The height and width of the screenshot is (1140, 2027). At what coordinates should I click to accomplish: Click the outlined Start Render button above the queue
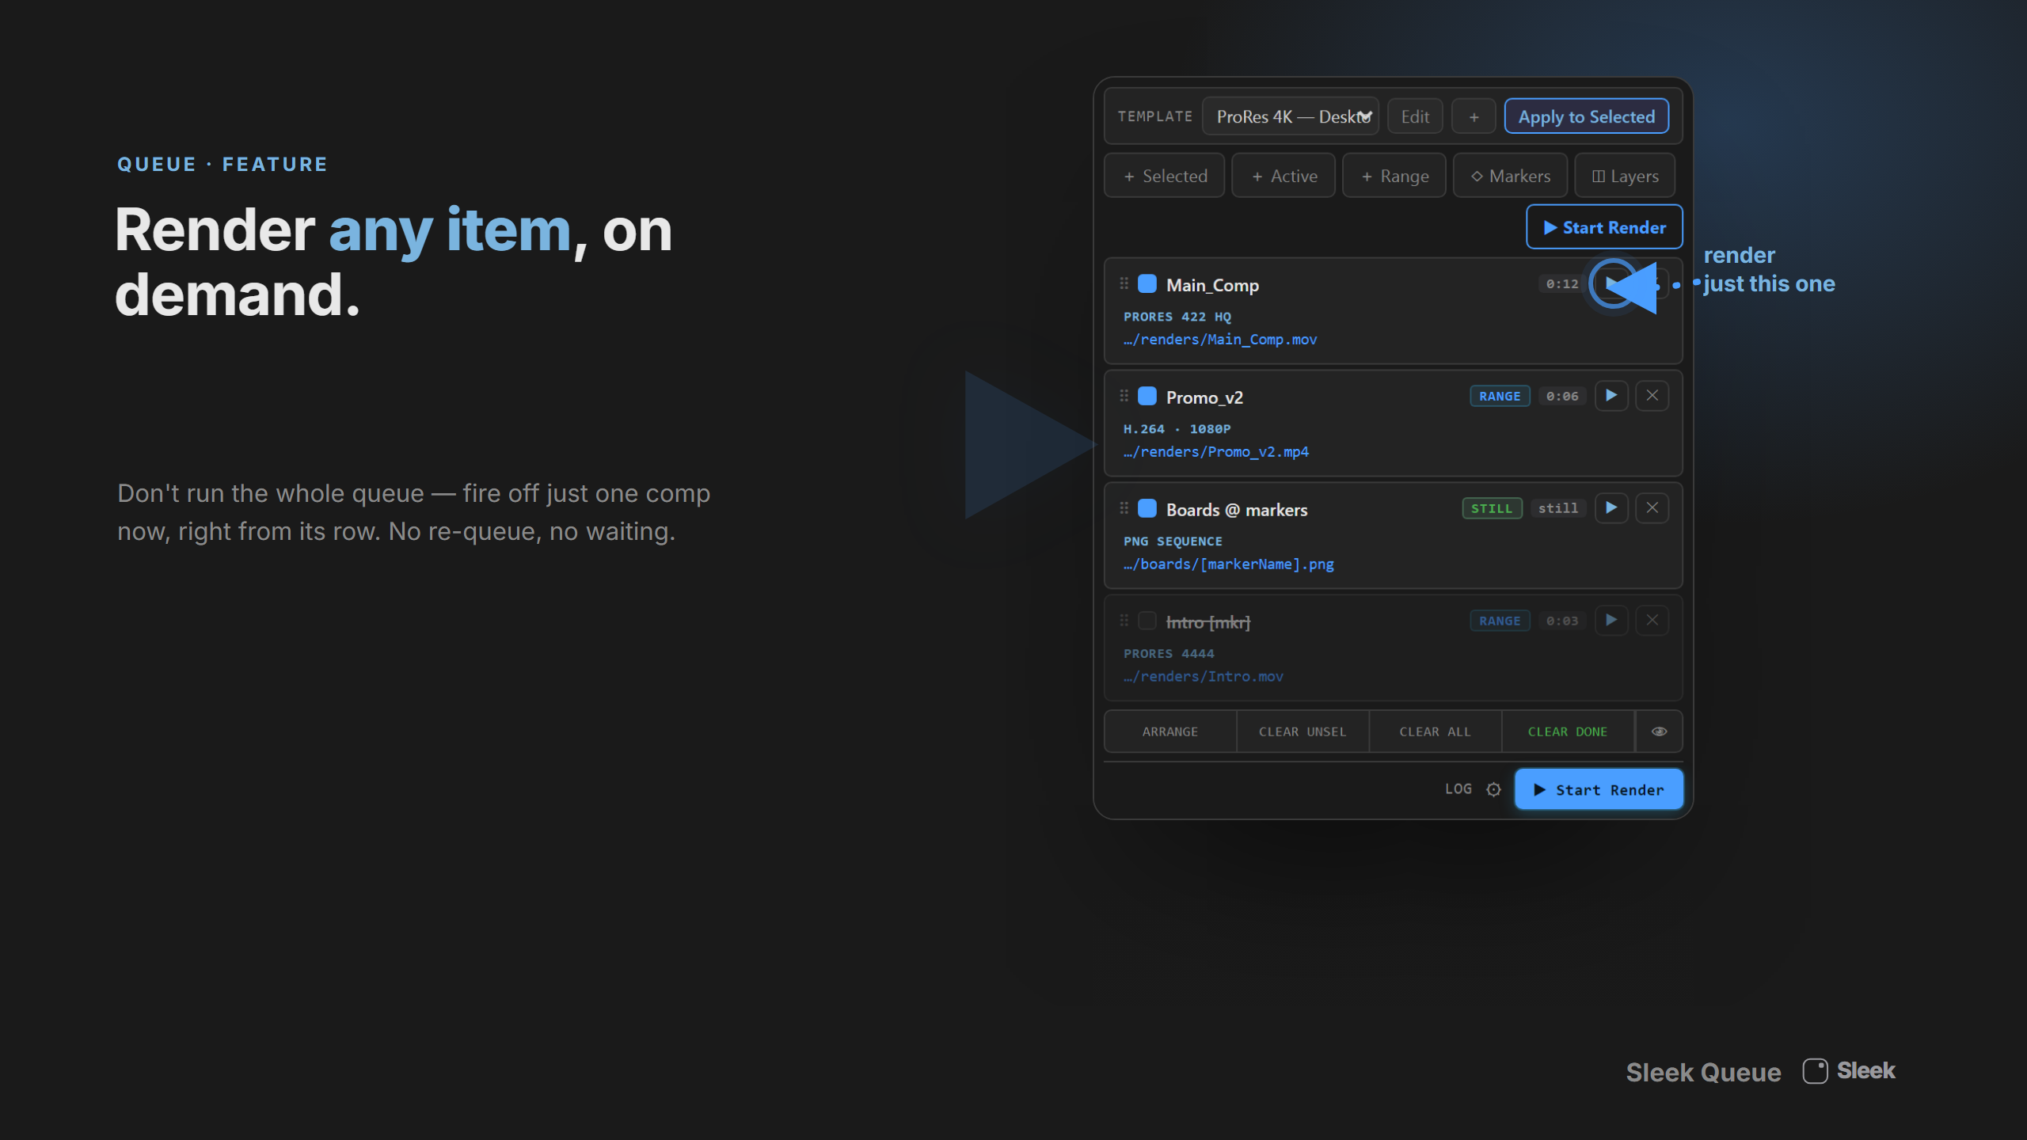pos(1604,227)
